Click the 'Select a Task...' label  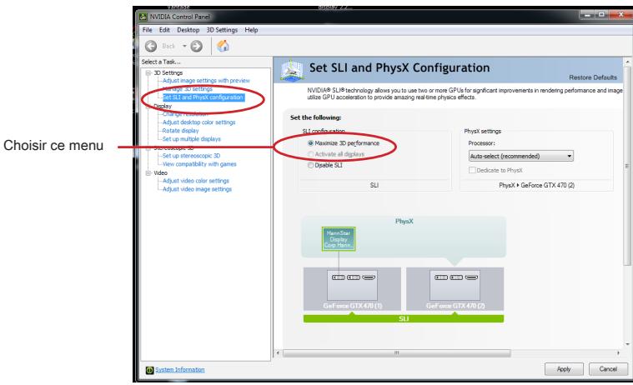coord(161,62)
